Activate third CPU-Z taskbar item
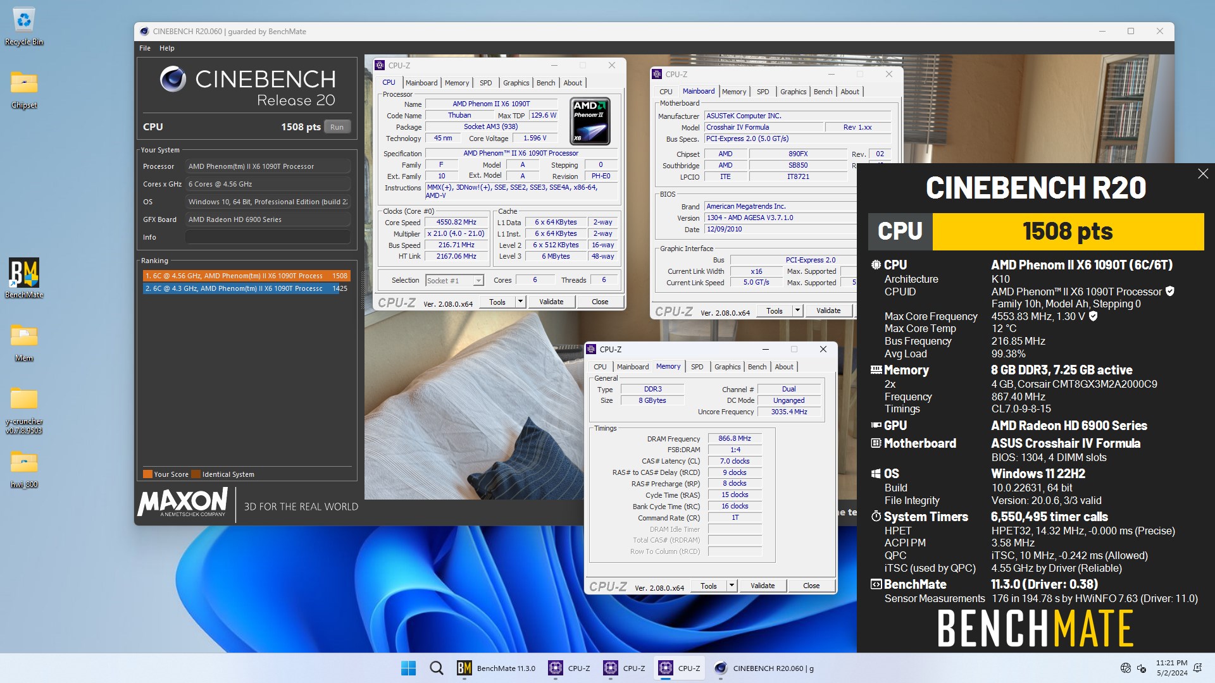Viewport: 1215px width, 683px height. coord(680,668)
